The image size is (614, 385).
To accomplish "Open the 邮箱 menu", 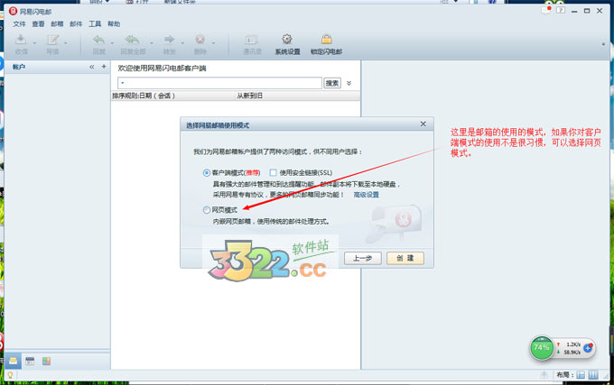I will [x=57, y=24].
